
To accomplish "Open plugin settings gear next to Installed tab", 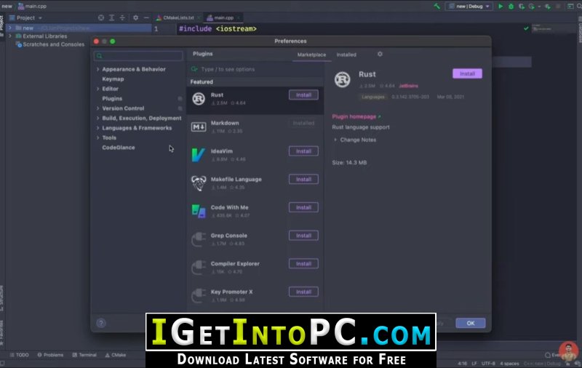I will pyautogui.click(x=380, y=54).
